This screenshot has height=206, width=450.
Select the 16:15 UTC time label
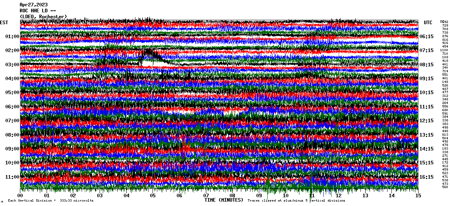[x=427, y=177]
